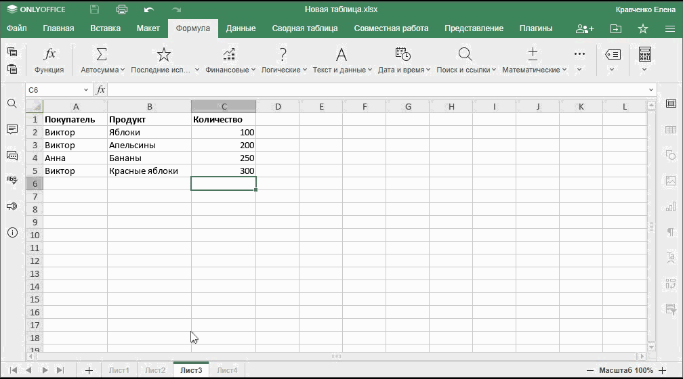This screenshot has width=683, height=379.
Task: Undo the last action
Action: [x=149, y=9]
